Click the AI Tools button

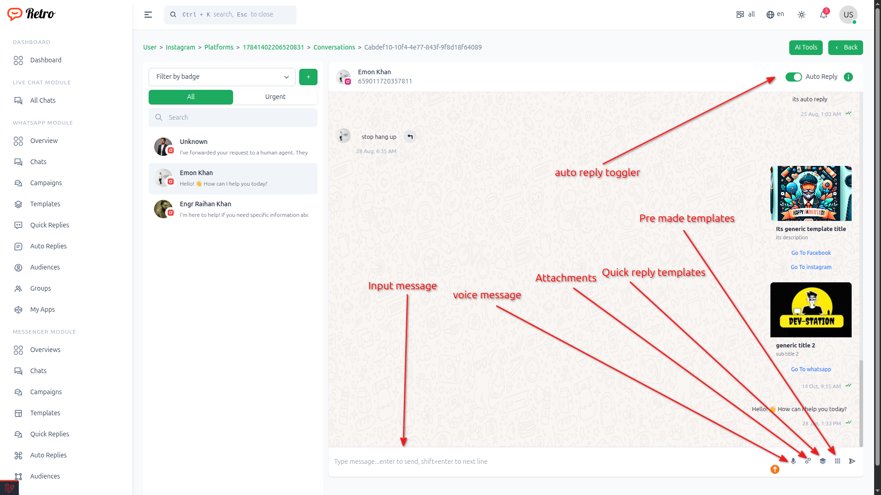[806, 47]
